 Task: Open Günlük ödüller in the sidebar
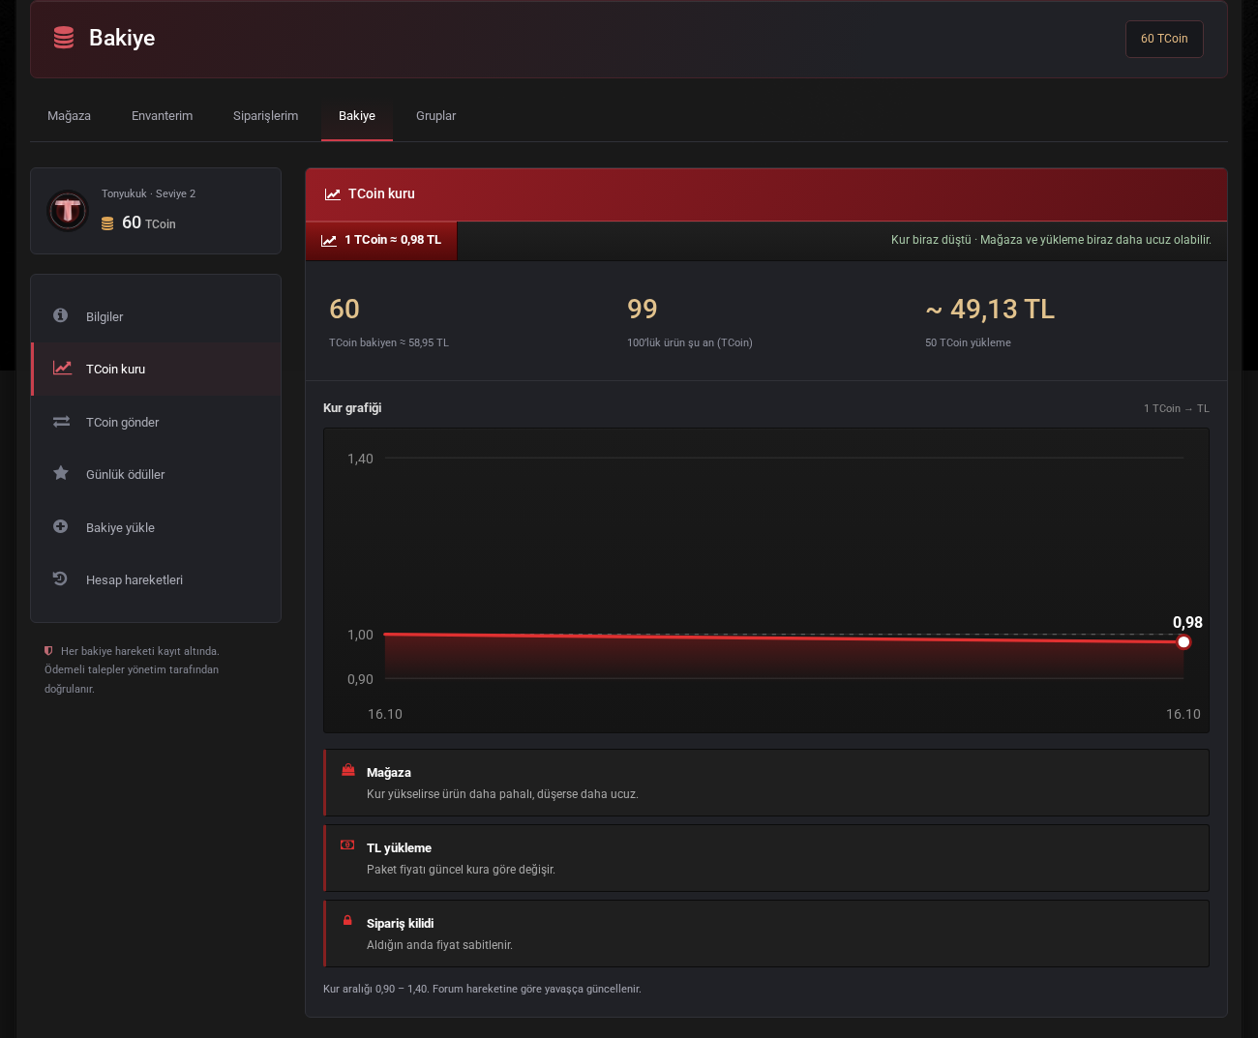(156, 474)
